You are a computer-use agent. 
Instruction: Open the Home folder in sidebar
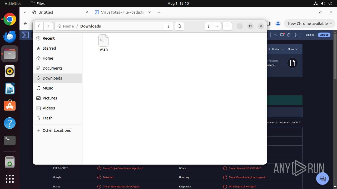(x=57, y=58)
